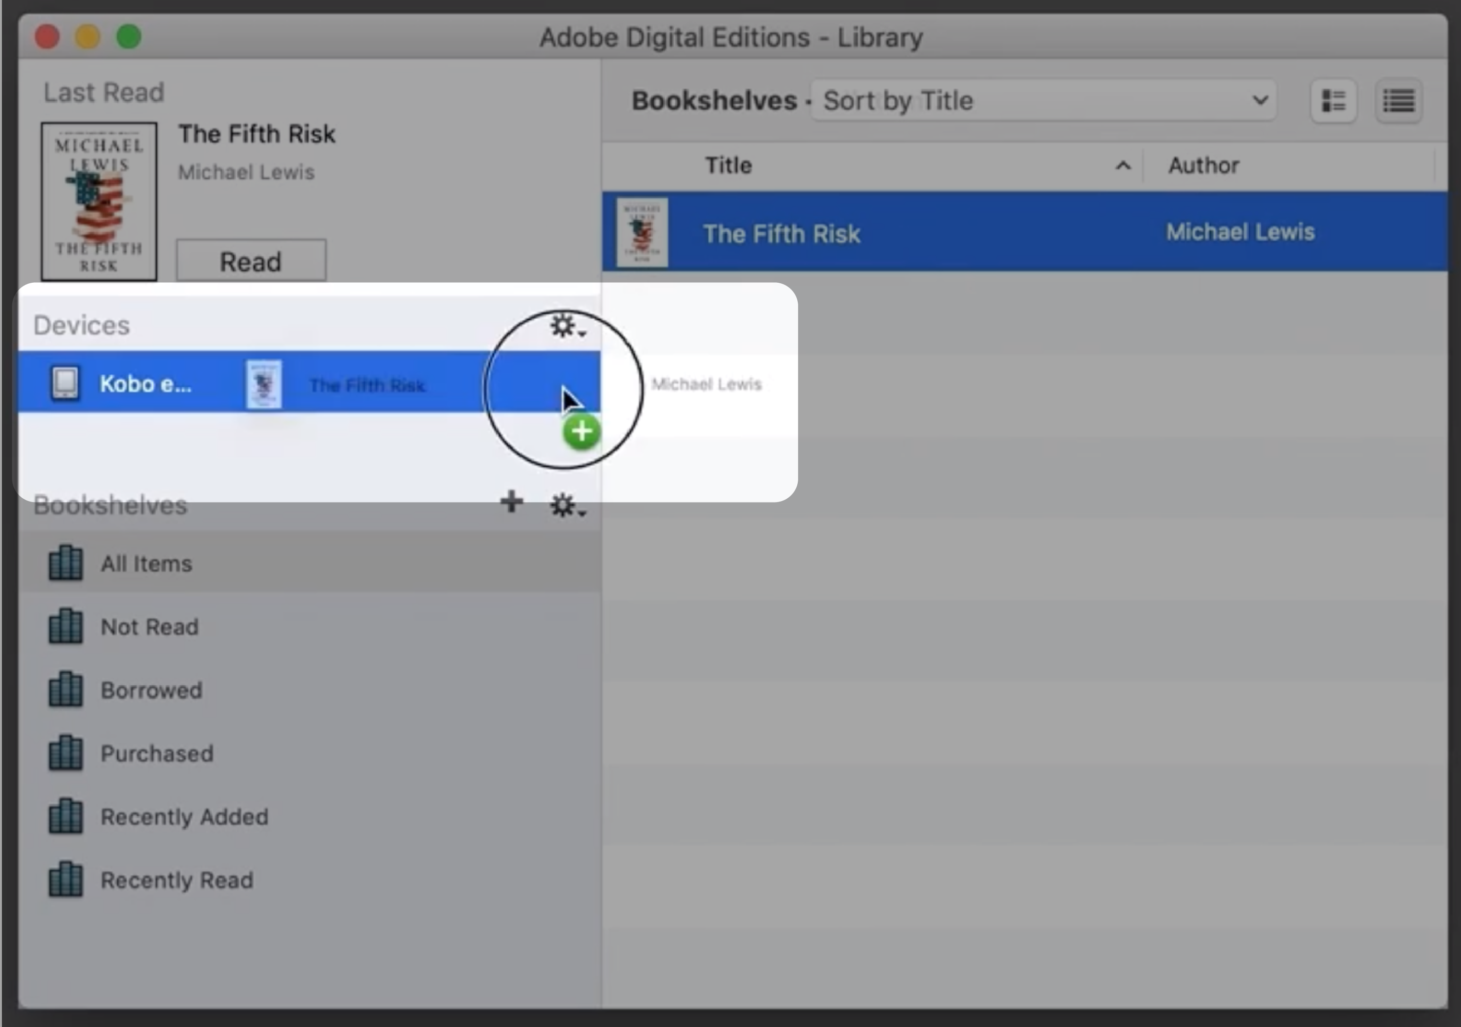1461x1027 pixels.
Task: Click the All Items bookshelf icon
Action: (64, 563)
